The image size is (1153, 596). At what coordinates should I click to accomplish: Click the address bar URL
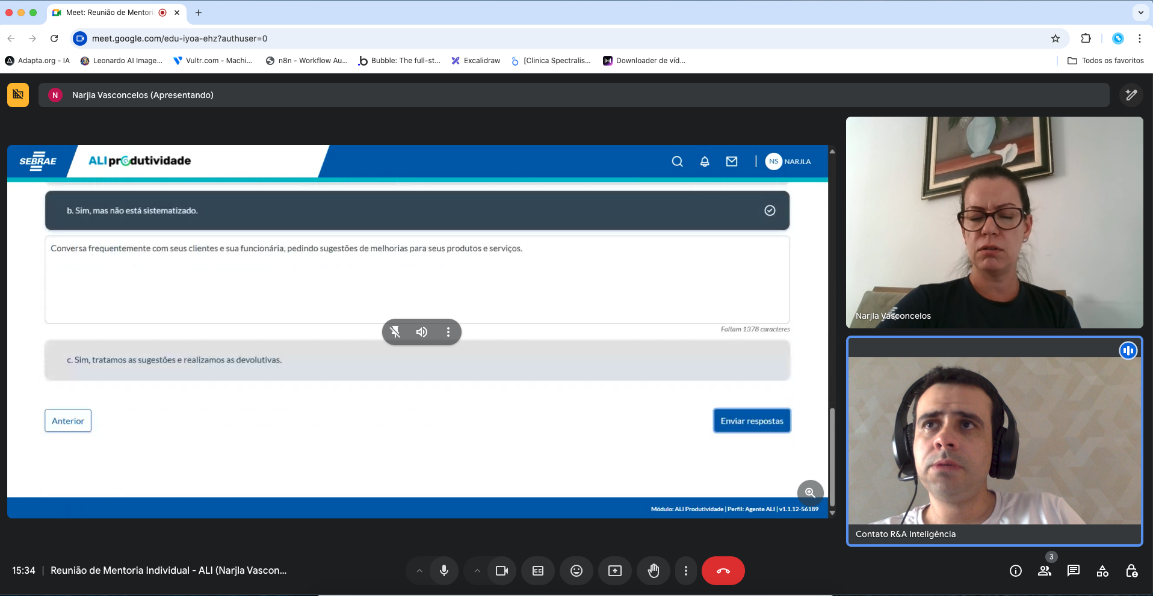coord(180,38)
